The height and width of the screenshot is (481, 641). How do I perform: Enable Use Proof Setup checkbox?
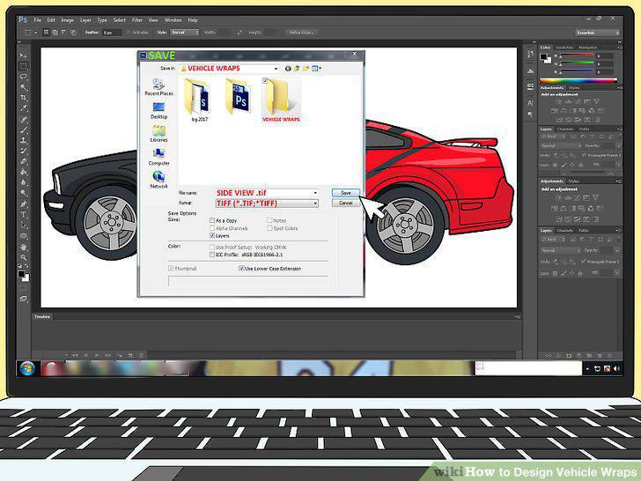212,247
